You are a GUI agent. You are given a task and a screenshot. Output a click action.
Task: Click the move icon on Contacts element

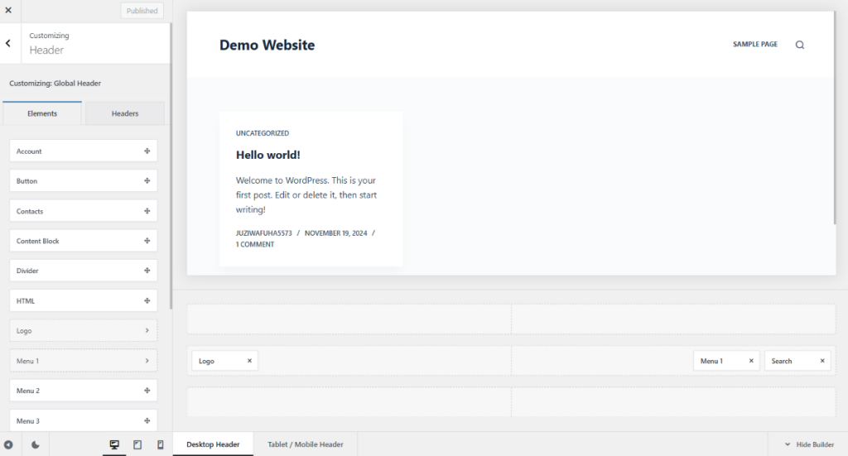(x=147, y=211)
